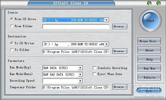Viewport: 166px width, 100px height.
Task: Click the "Temporary Folder" label
Action: point(23,87)
